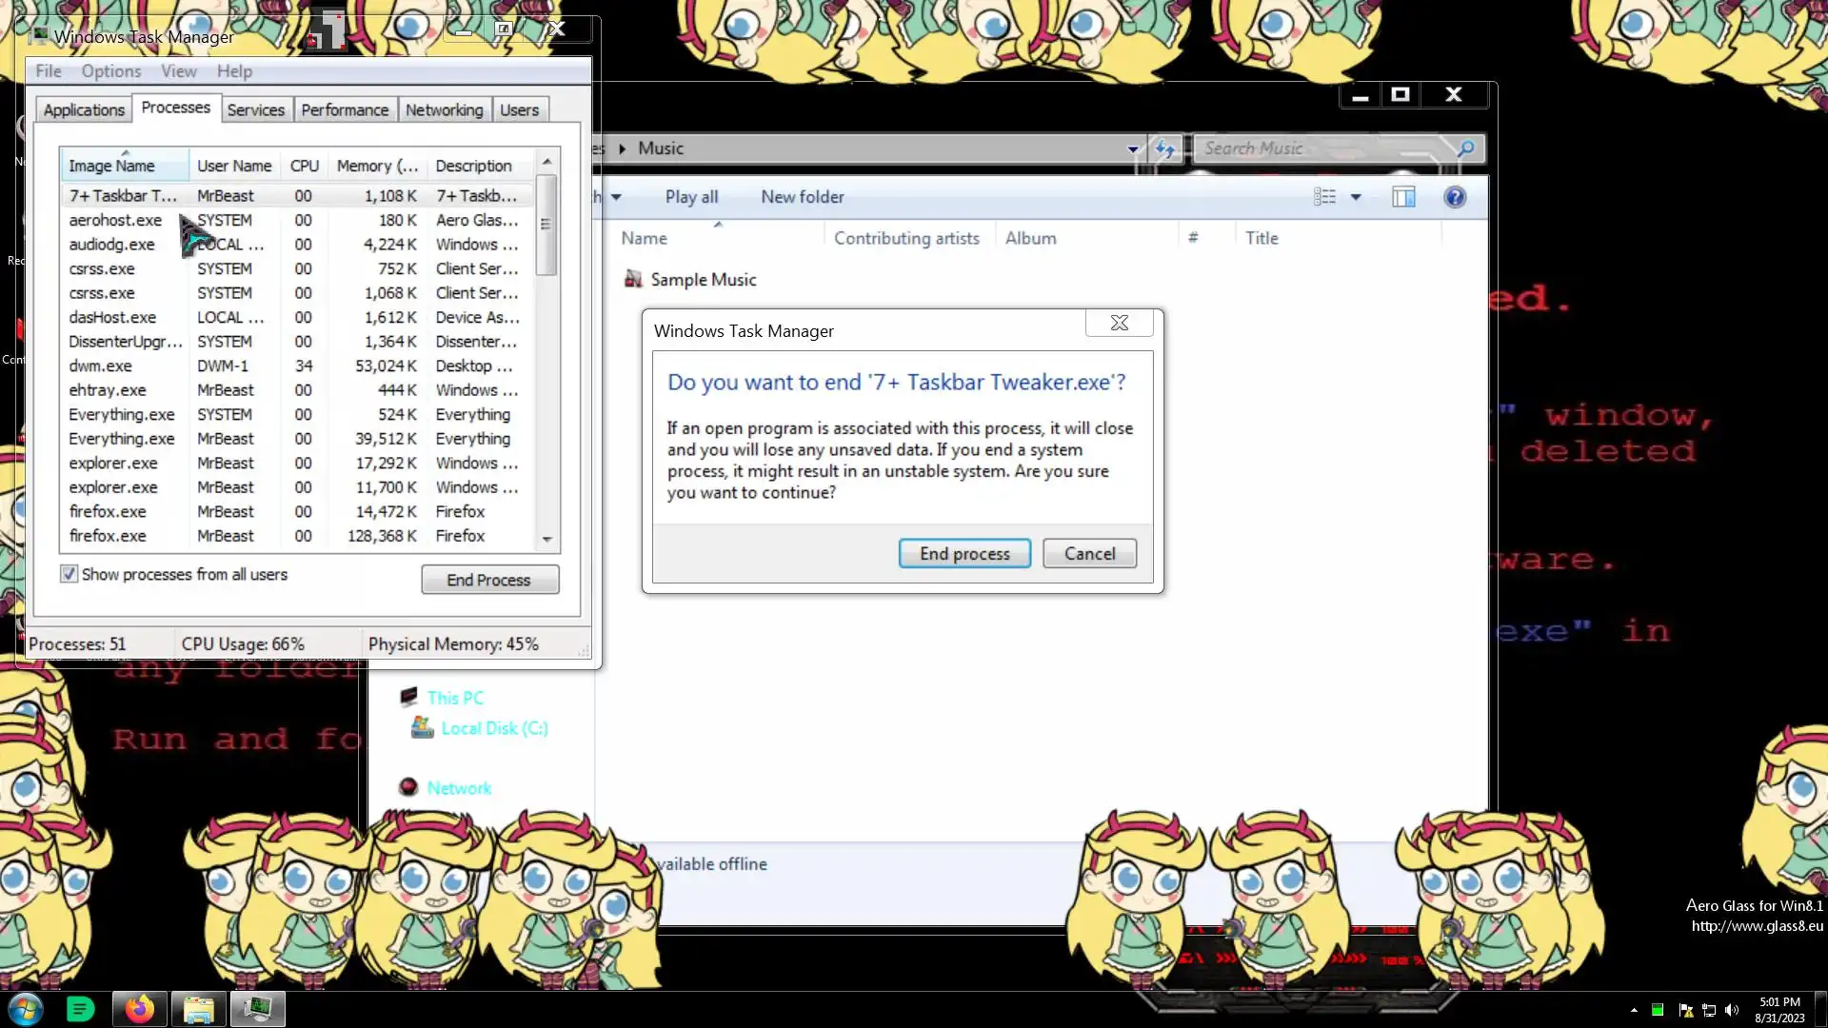The width and height of the screenshot is (1828, 1028).
Task: Toggle the preview pane icon
Action: point(1403,197)
